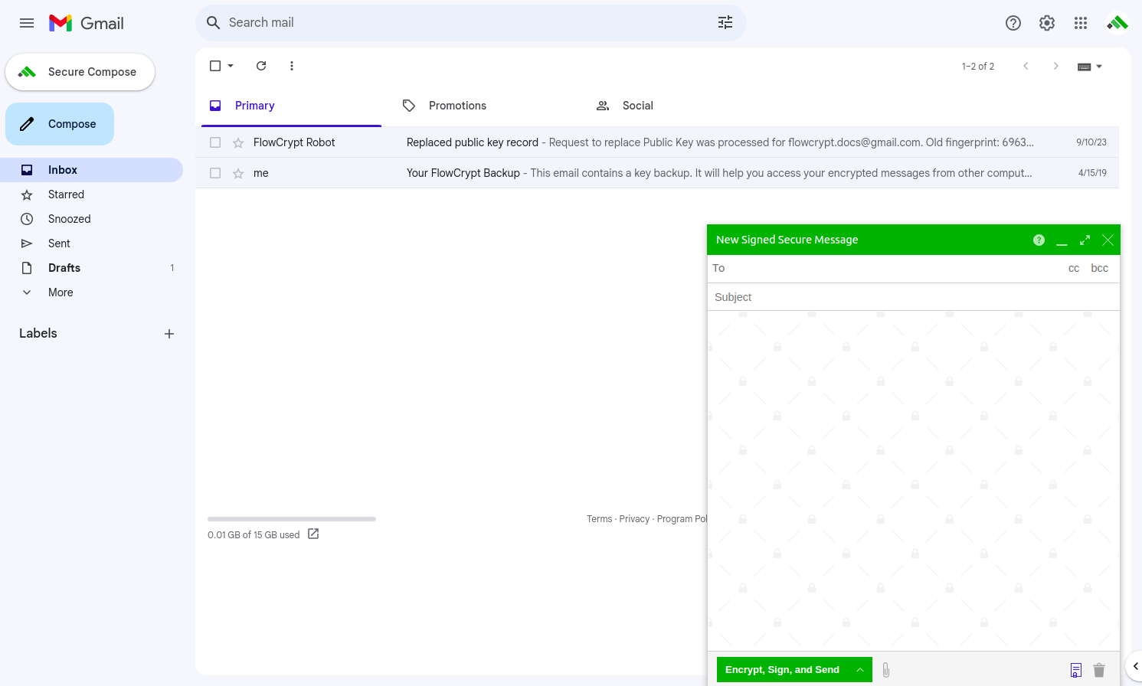Click the Gmail logo
The image size is (1142, 686).
tap(87, 23)
